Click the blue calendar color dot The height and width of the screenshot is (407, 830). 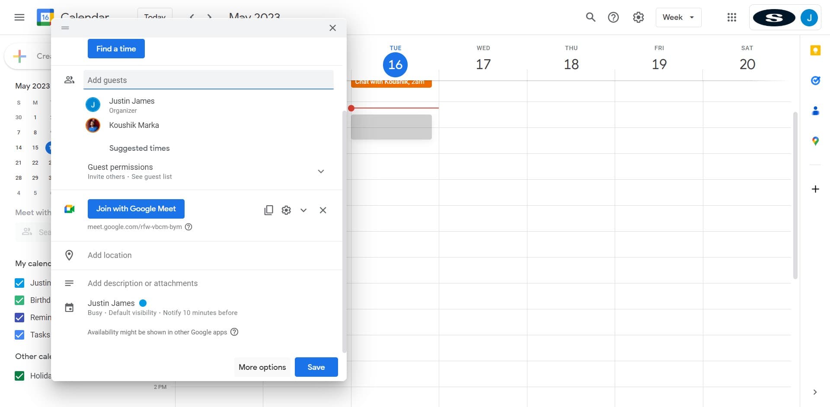[x=143, y=303]
